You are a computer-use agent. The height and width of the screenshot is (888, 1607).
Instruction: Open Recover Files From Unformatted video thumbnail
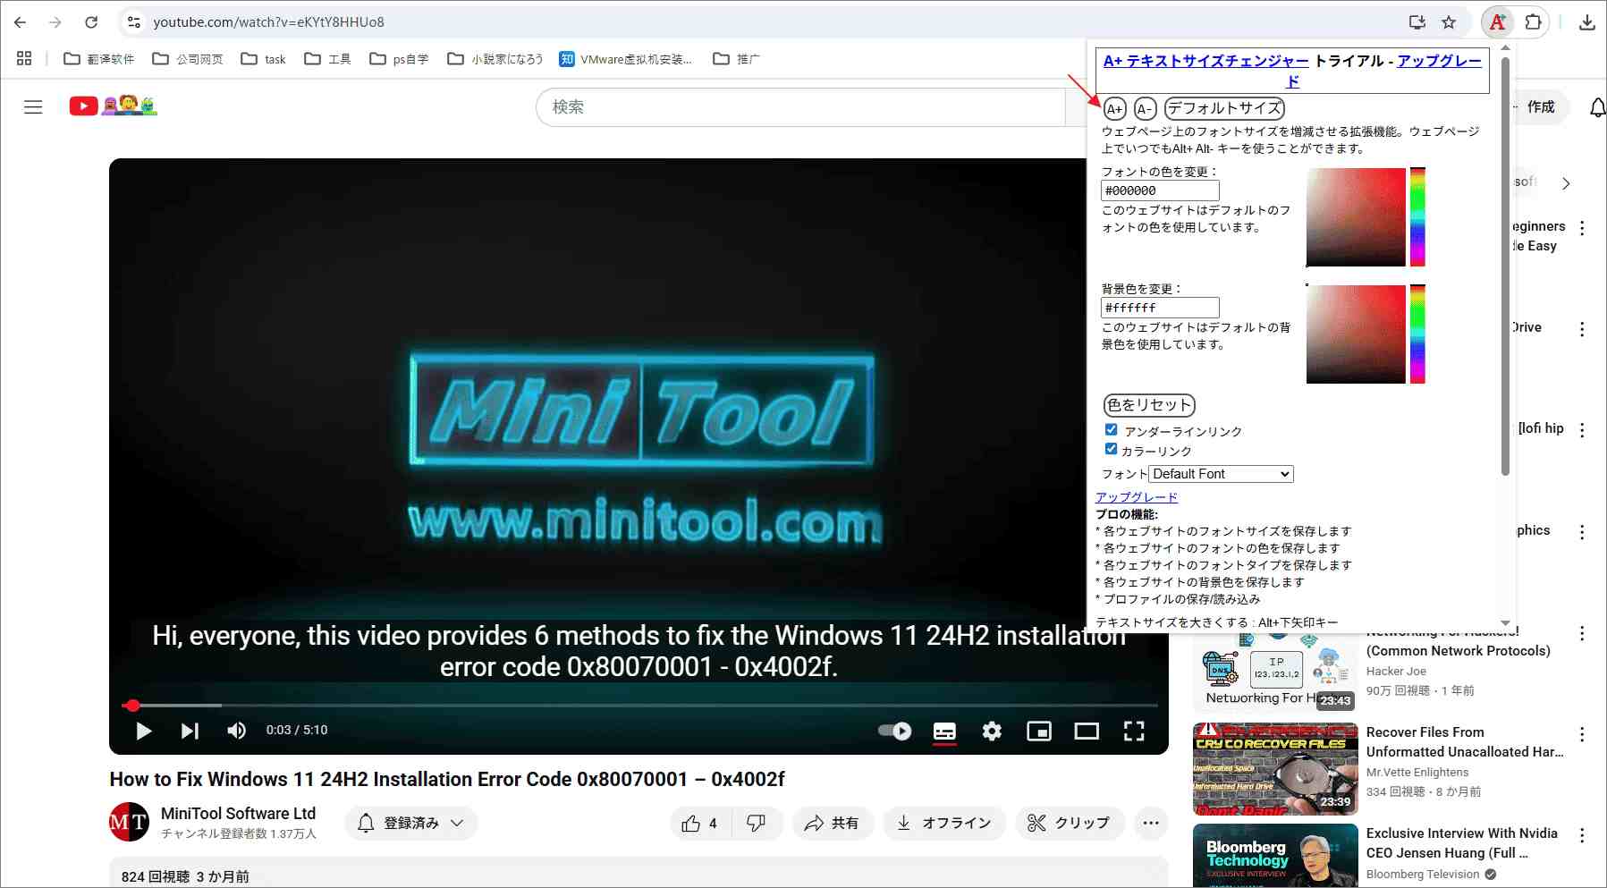[x=1275, y=769]
